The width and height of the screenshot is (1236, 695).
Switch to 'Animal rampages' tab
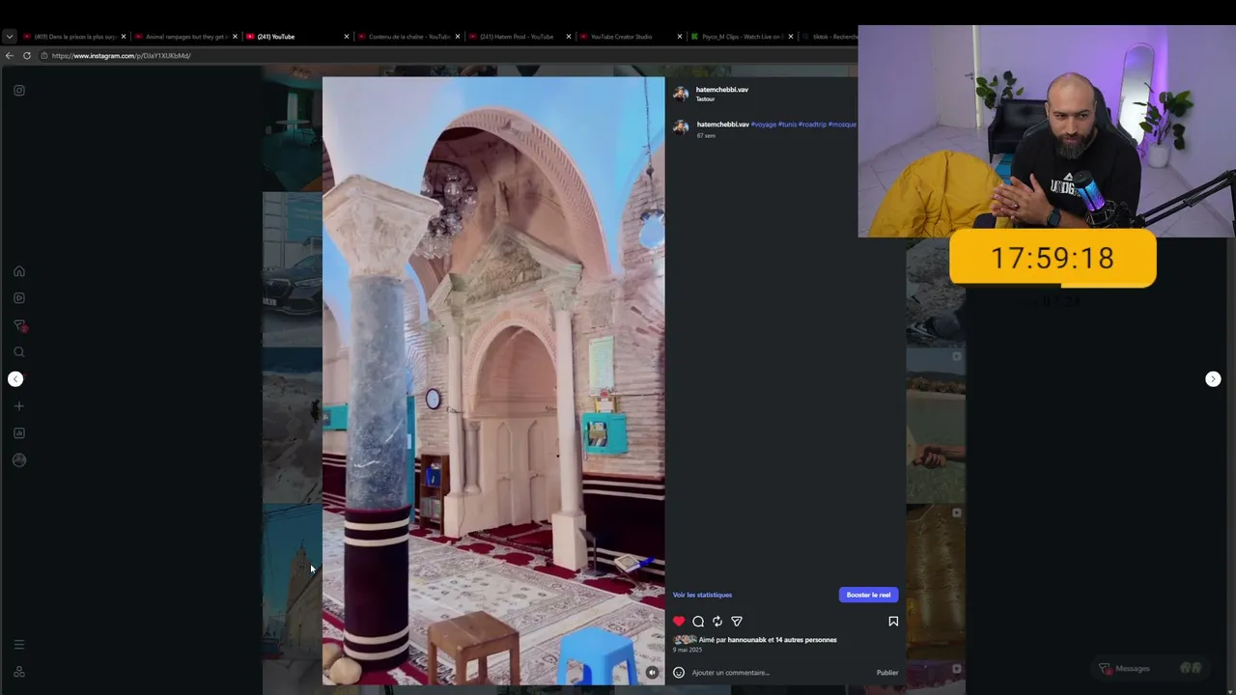point(186,37)
